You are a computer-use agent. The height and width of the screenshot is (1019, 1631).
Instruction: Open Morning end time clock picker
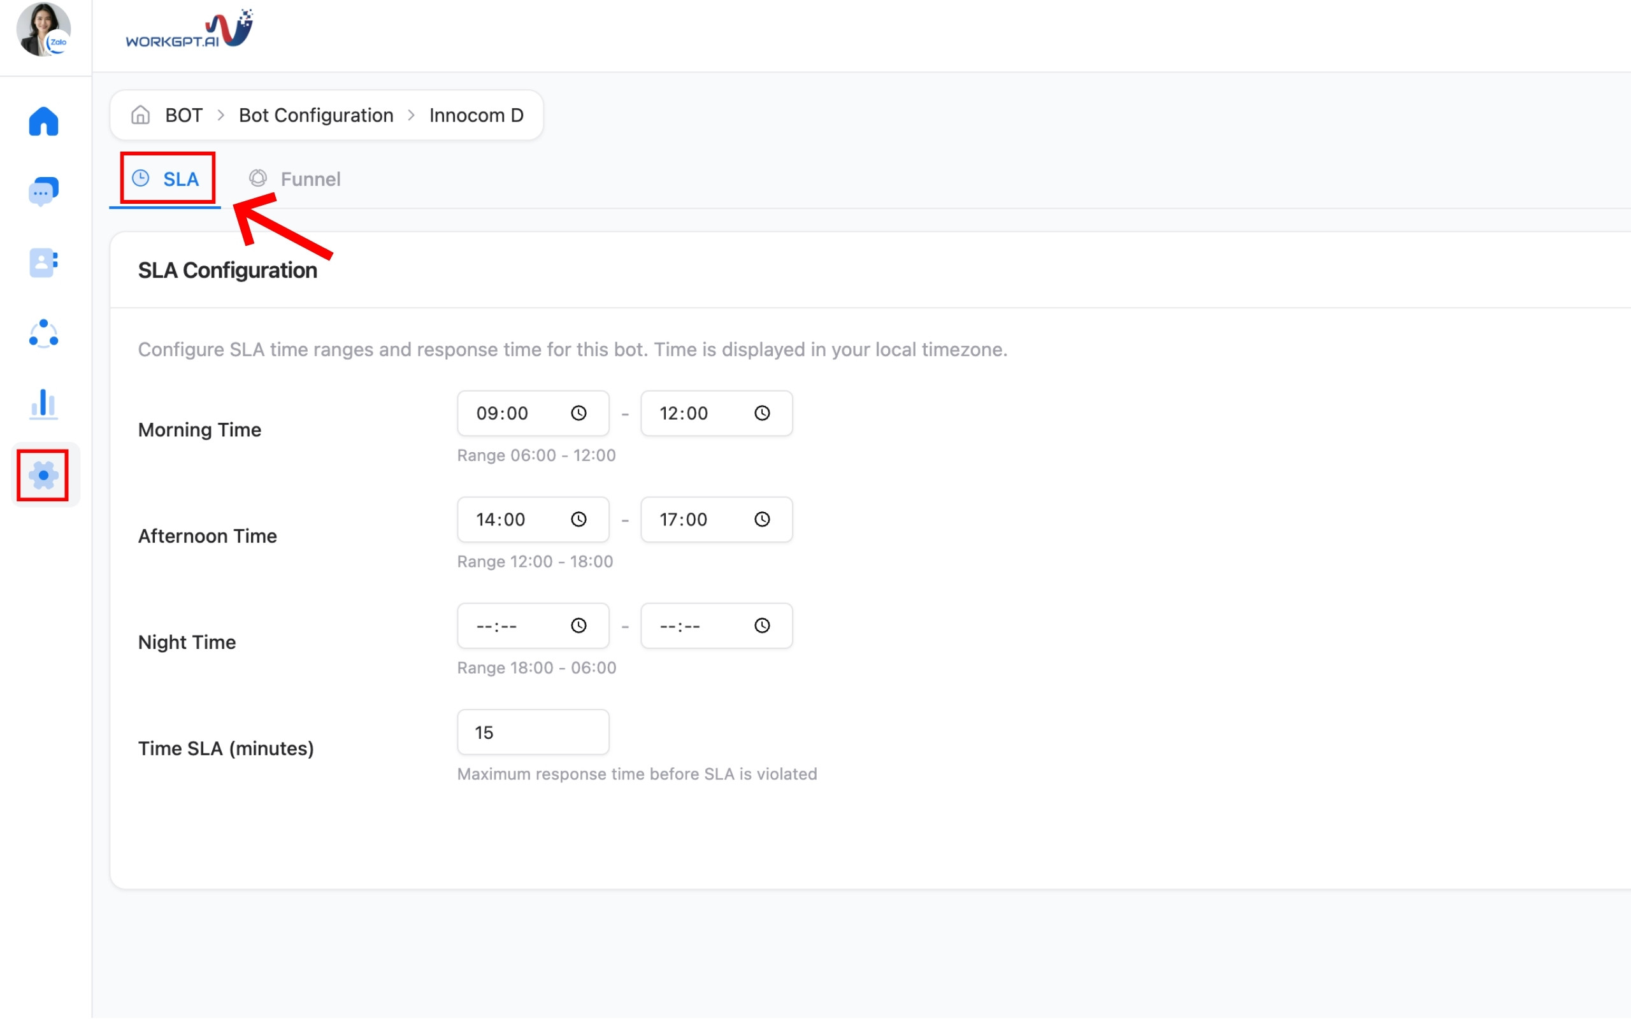point(761,413)
